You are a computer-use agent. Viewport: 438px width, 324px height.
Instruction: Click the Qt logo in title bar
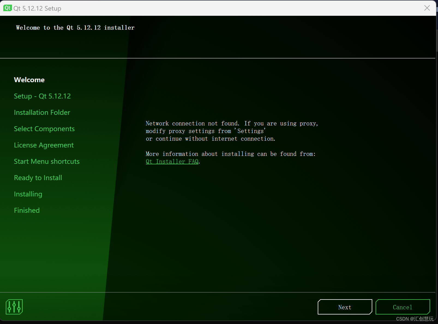[7, 8]
